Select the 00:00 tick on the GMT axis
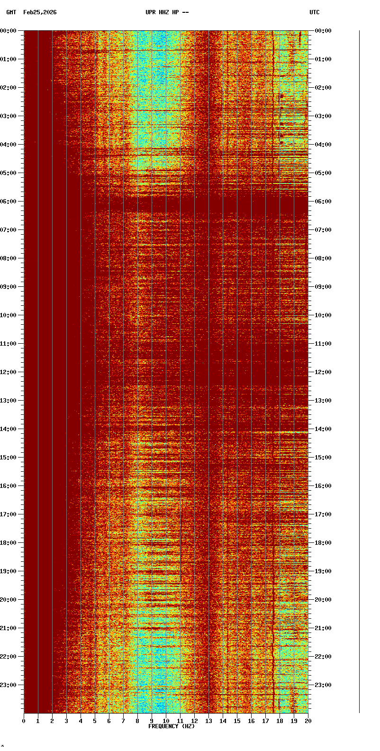 coord(9,31)
